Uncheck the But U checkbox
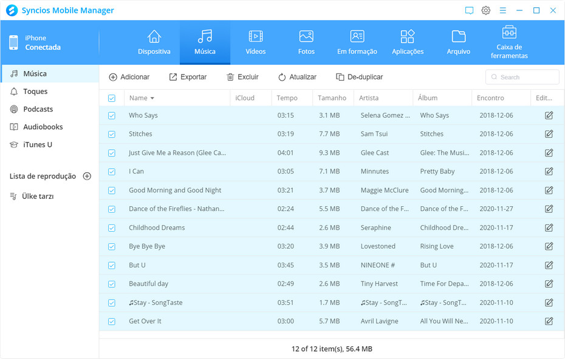 [x=112, y=265]
